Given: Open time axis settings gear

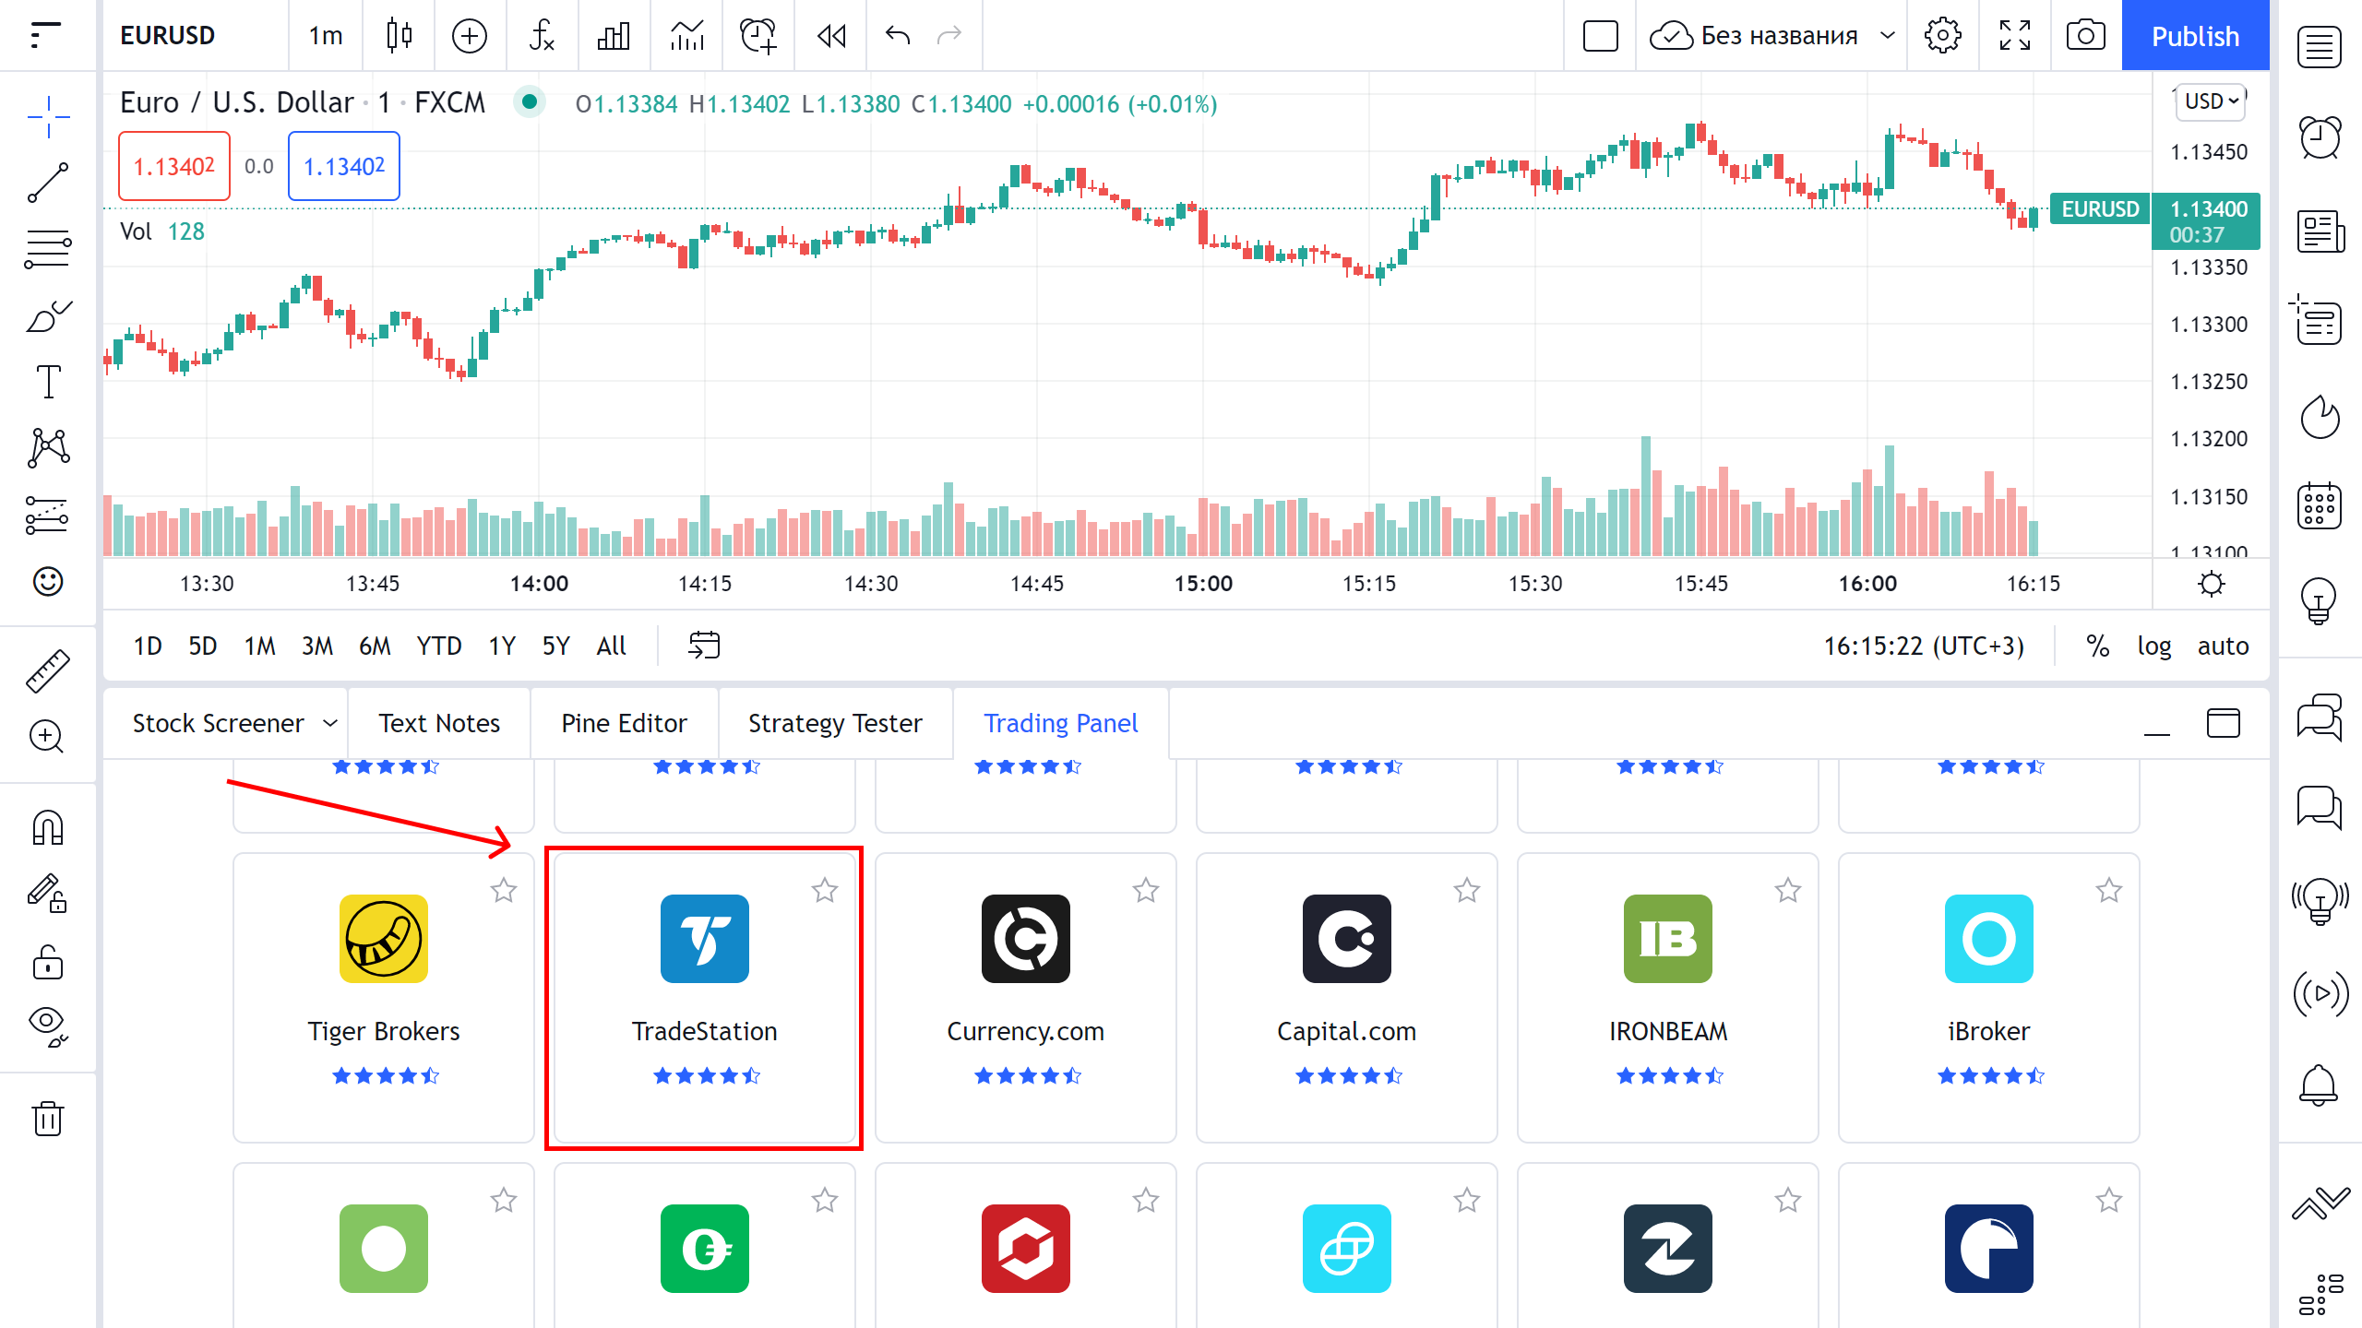Looking at the screenshot, I should pos(2211,584).
